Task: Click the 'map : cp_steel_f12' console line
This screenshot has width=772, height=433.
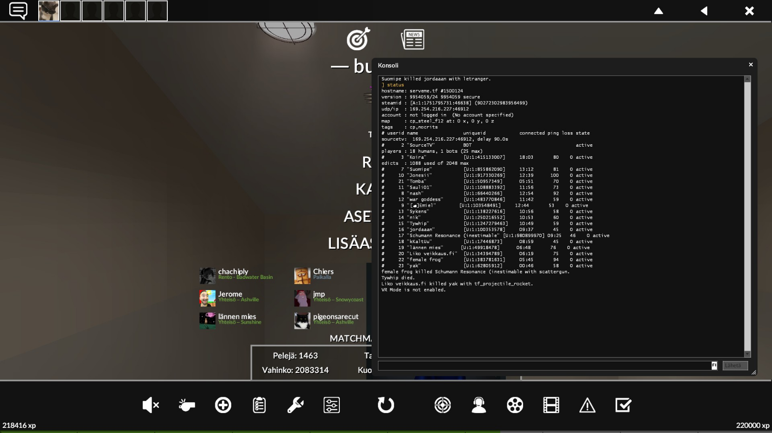Action: tap(438, 121)
